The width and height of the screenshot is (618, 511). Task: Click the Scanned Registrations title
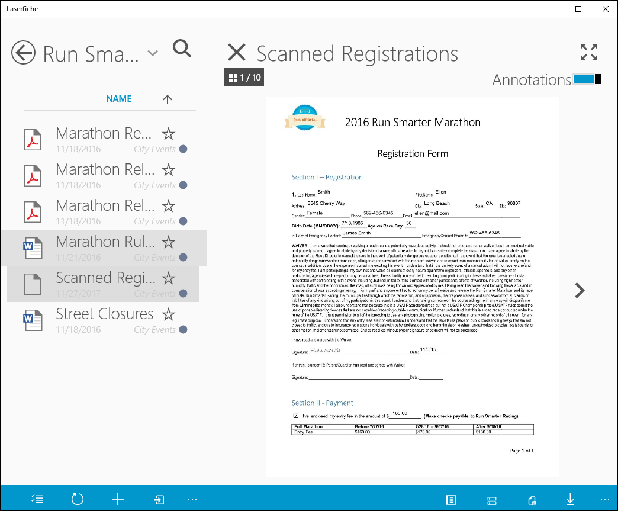pos(358,54)
